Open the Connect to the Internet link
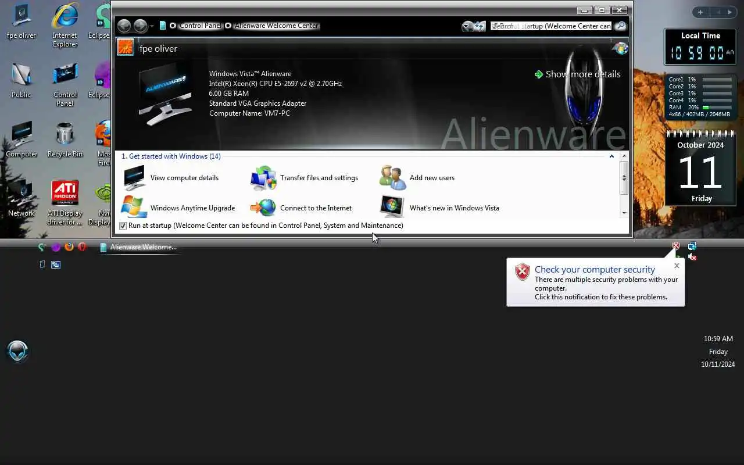Viewport: 744px width, 465px height. (x=316, y=208)
